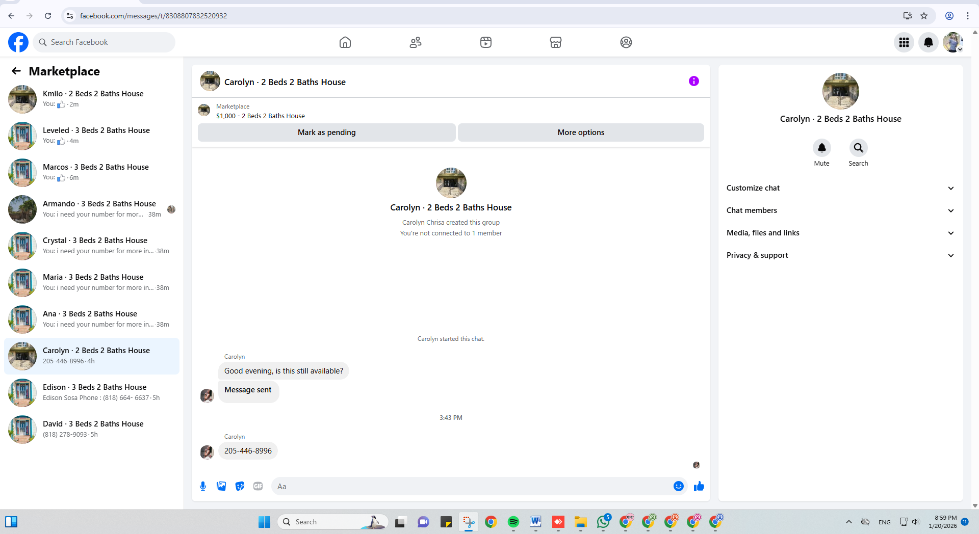Expand the Privacy & support section

(841, 255)
